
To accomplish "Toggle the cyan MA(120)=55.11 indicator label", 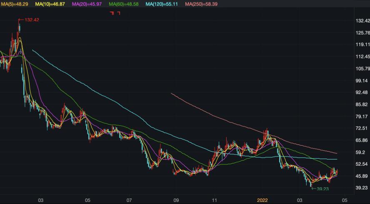I will [161, 4].
